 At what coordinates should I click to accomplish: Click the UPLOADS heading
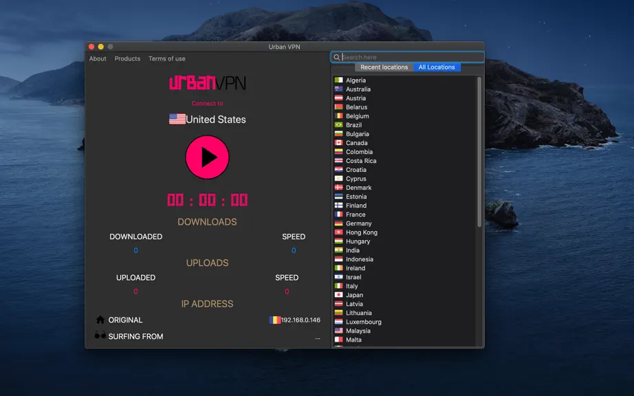[x=207, y=263]
